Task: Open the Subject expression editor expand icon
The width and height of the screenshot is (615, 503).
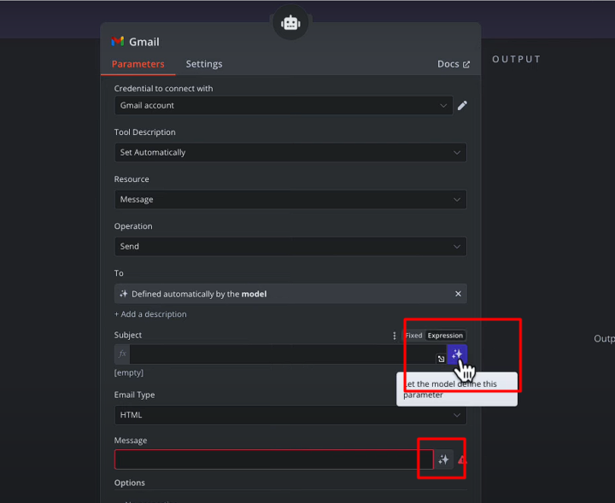Action: 441,359
